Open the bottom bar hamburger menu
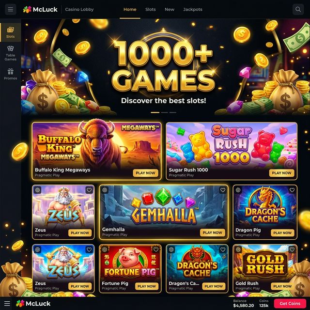The image size is (310, 310). click(x=7, y=304)
